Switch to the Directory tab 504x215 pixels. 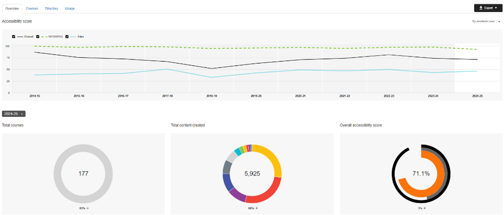click(x=51, y=8)
